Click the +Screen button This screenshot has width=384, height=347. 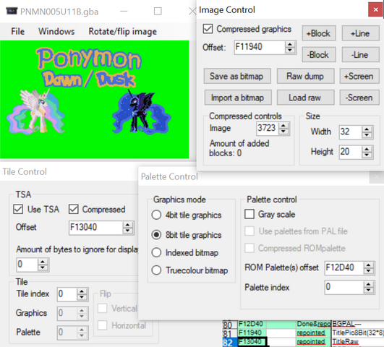coord(359,76)
